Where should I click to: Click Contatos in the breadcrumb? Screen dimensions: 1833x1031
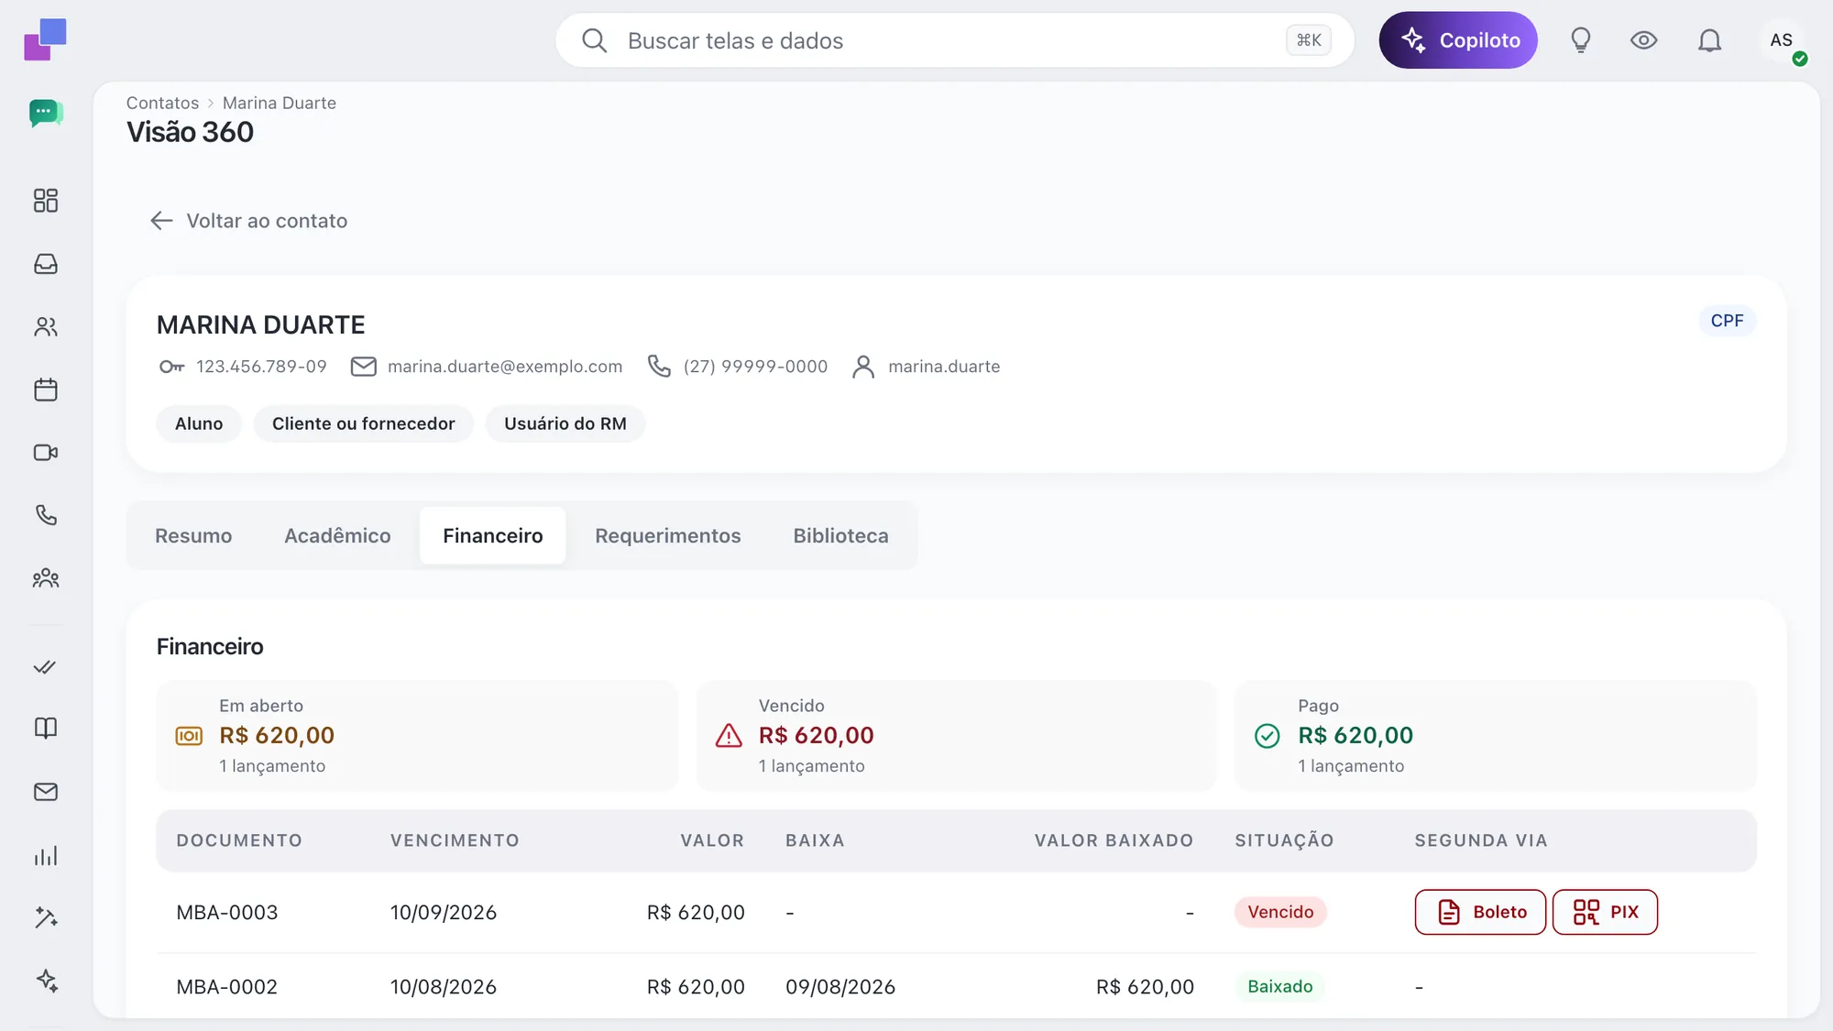162,104
